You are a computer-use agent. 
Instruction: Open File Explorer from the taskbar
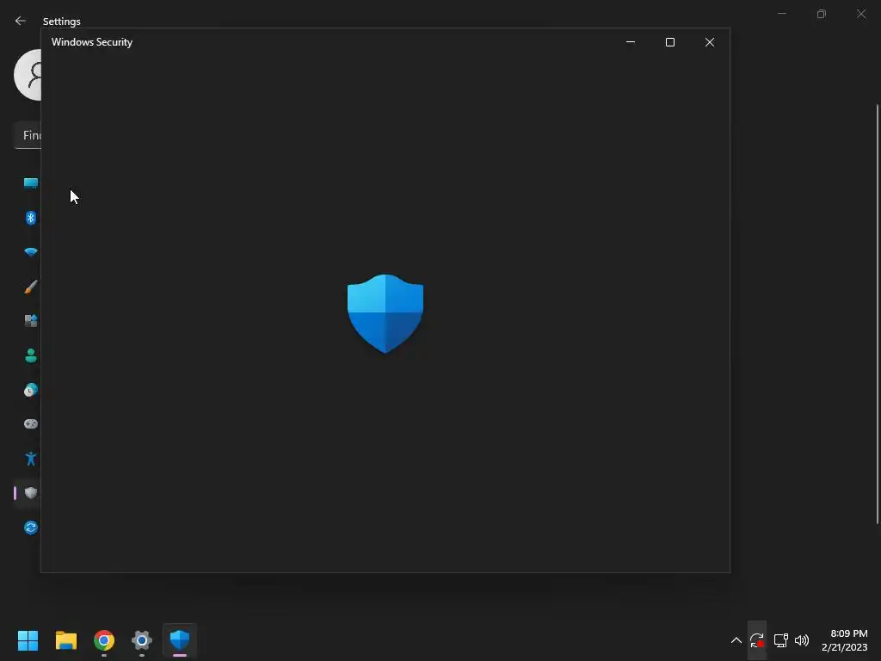point(65,640)
